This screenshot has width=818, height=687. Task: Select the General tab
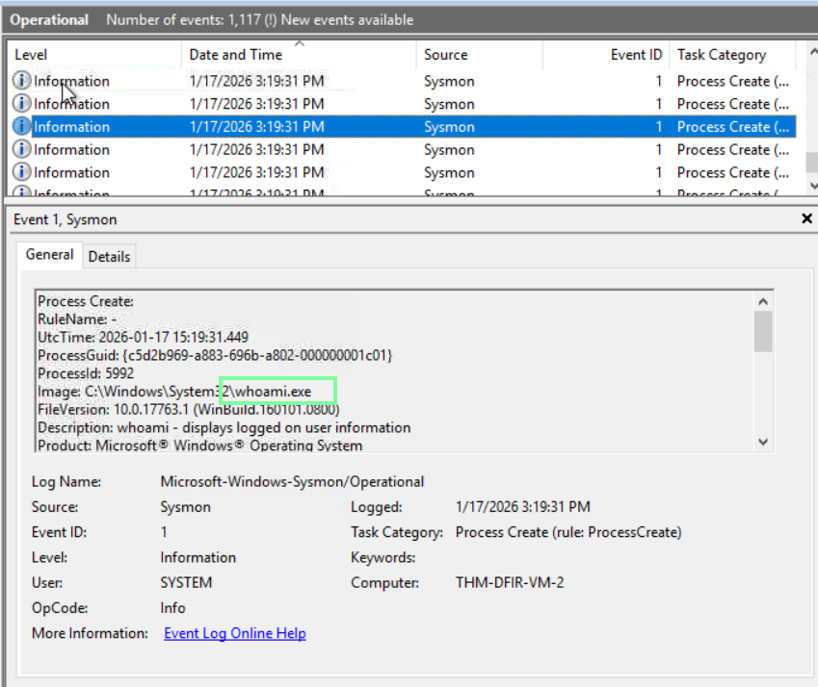[50, 255]
